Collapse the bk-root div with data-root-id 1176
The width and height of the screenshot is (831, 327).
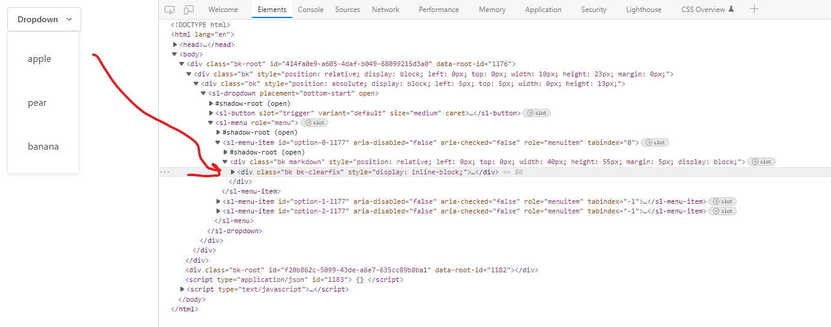tap(182, 64)
